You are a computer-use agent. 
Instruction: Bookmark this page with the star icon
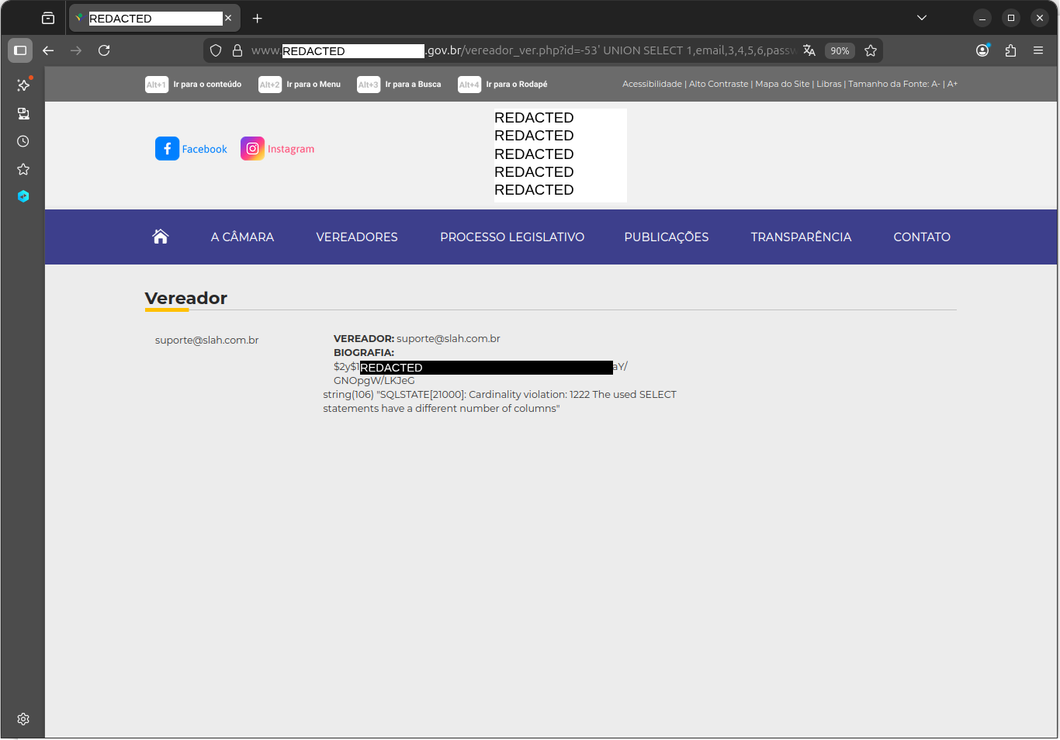pos(871,50)
